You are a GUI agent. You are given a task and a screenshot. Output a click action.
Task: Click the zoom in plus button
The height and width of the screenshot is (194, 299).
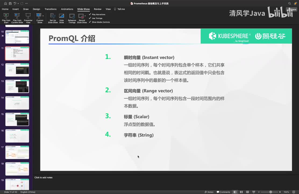pos(280,192)
